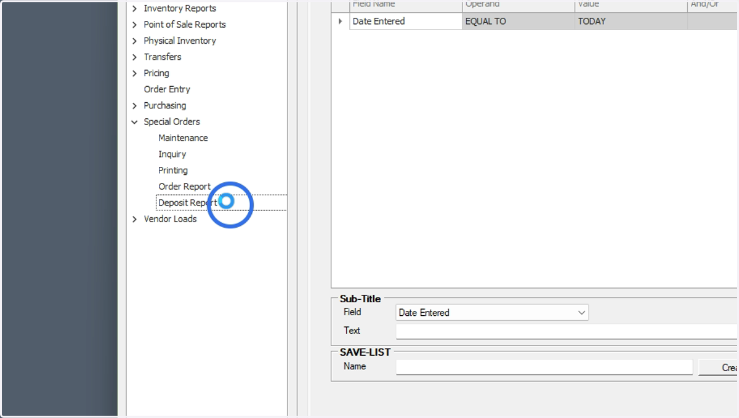739x418 pixels.
Task: Select the Special Orders tree item
Action: coord(172,122)
